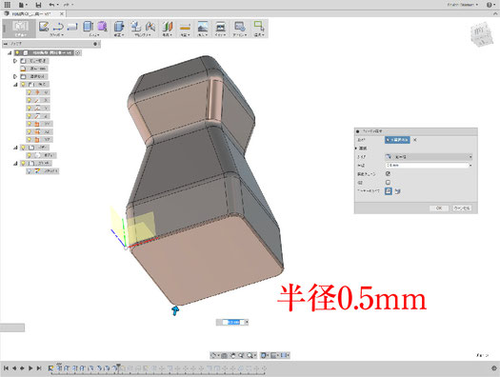Open the Model workspace menu
The height and width of the screenshot is (377, 500).
tap(20, 29)
